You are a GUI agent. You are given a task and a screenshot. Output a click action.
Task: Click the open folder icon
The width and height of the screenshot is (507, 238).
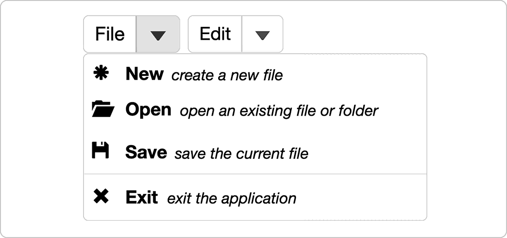click(103, 108)
